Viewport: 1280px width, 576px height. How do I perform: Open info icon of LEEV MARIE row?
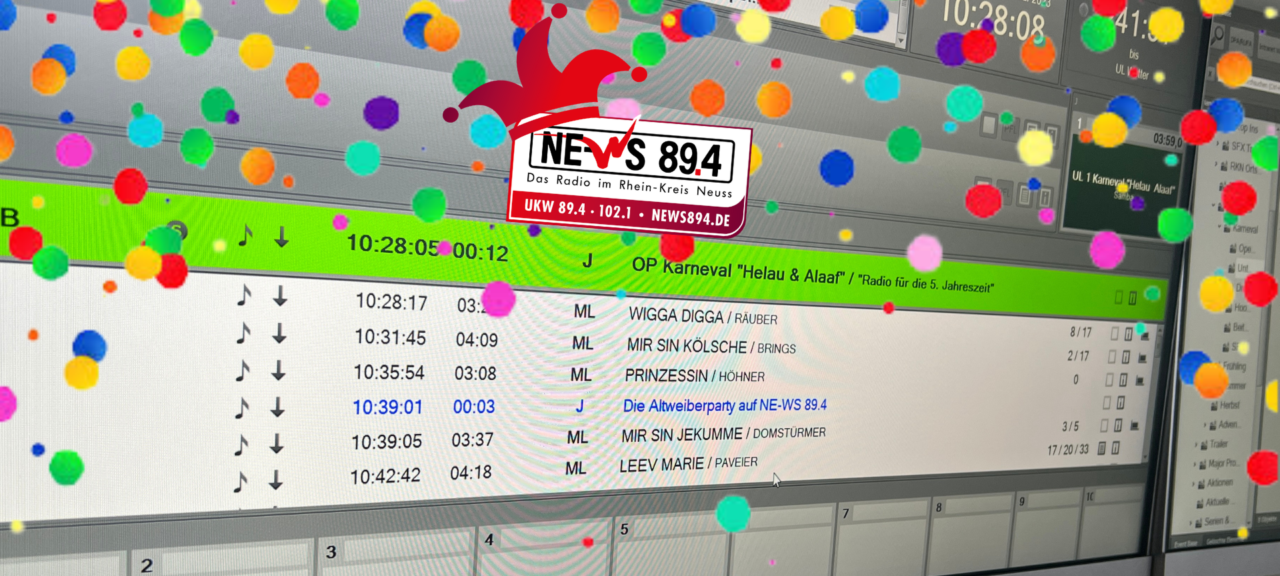(x=1115, y=447)
